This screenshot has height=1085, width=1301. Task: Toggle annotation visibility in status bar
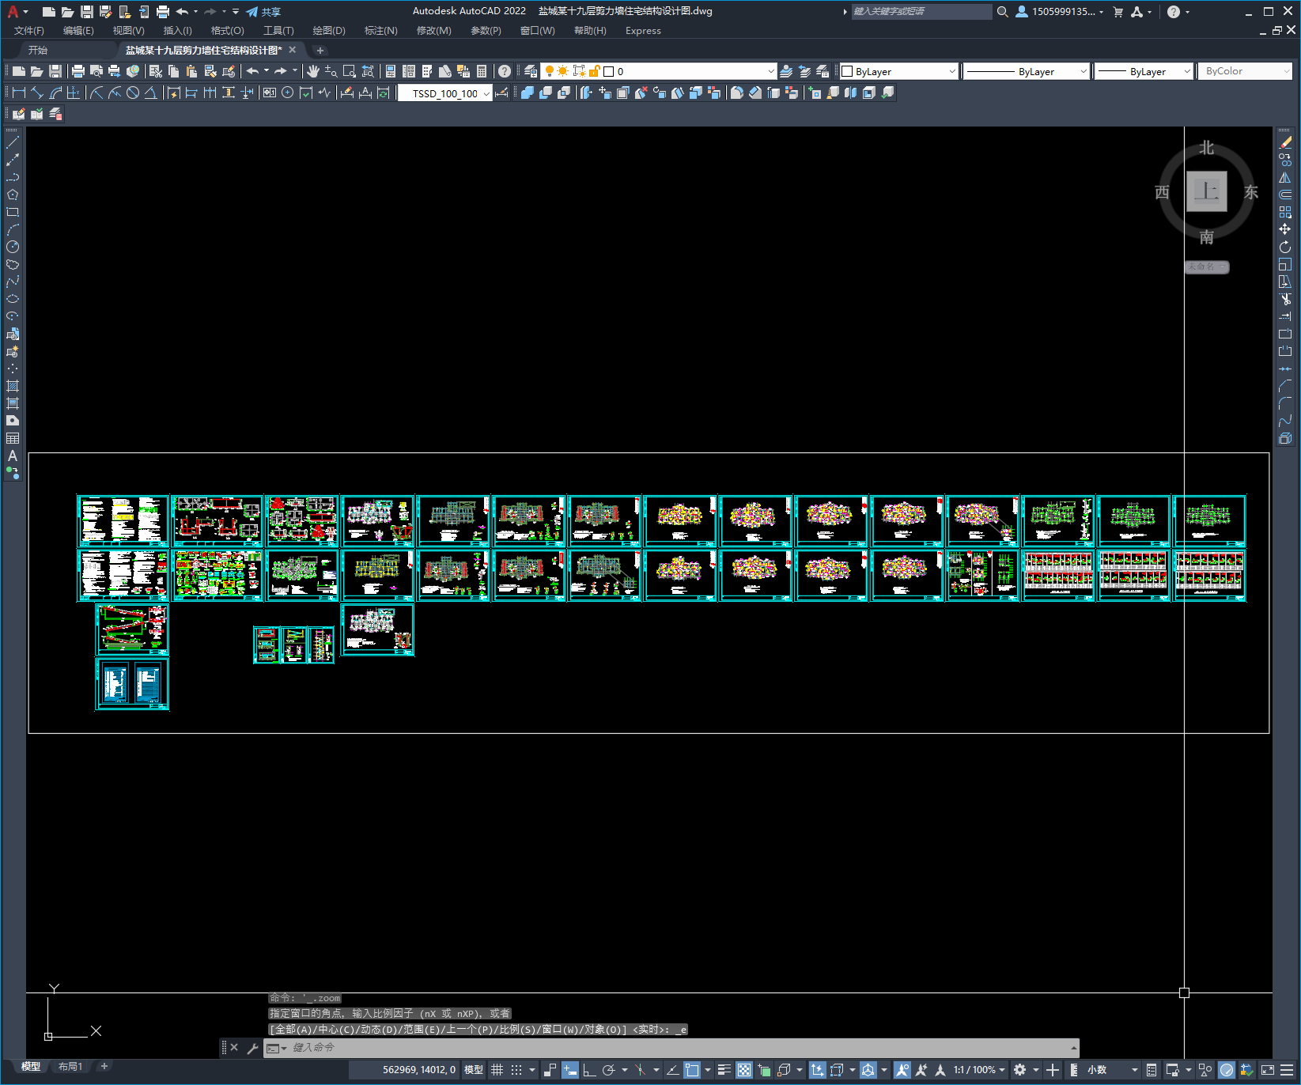(x=902, y=1070)
